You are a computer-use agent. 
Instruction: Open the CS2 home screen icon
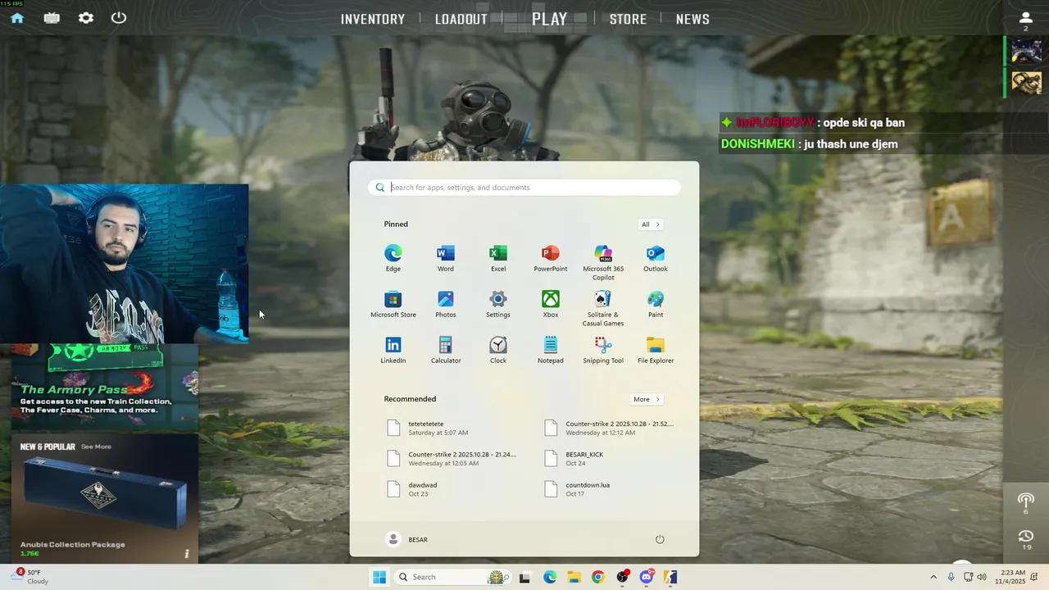coord(16,18)
